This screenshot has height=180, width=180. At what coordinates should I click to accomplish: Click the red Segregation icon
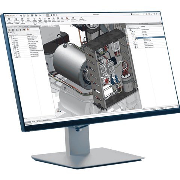67,18
